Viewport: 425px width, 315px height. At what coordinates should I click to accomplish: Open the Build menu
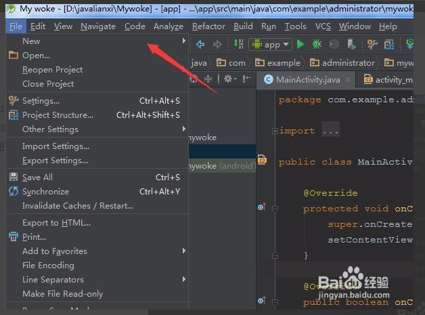[243, 26]
